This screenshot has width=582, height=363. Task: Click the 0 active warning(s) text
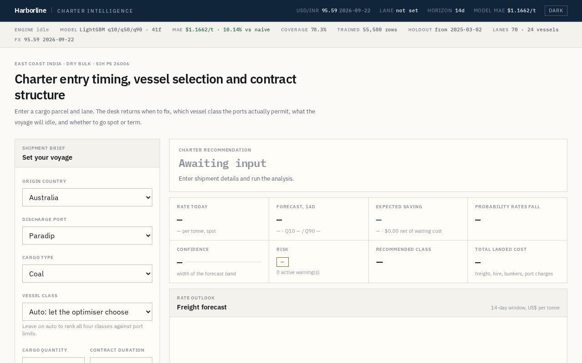tap(298, 272)
